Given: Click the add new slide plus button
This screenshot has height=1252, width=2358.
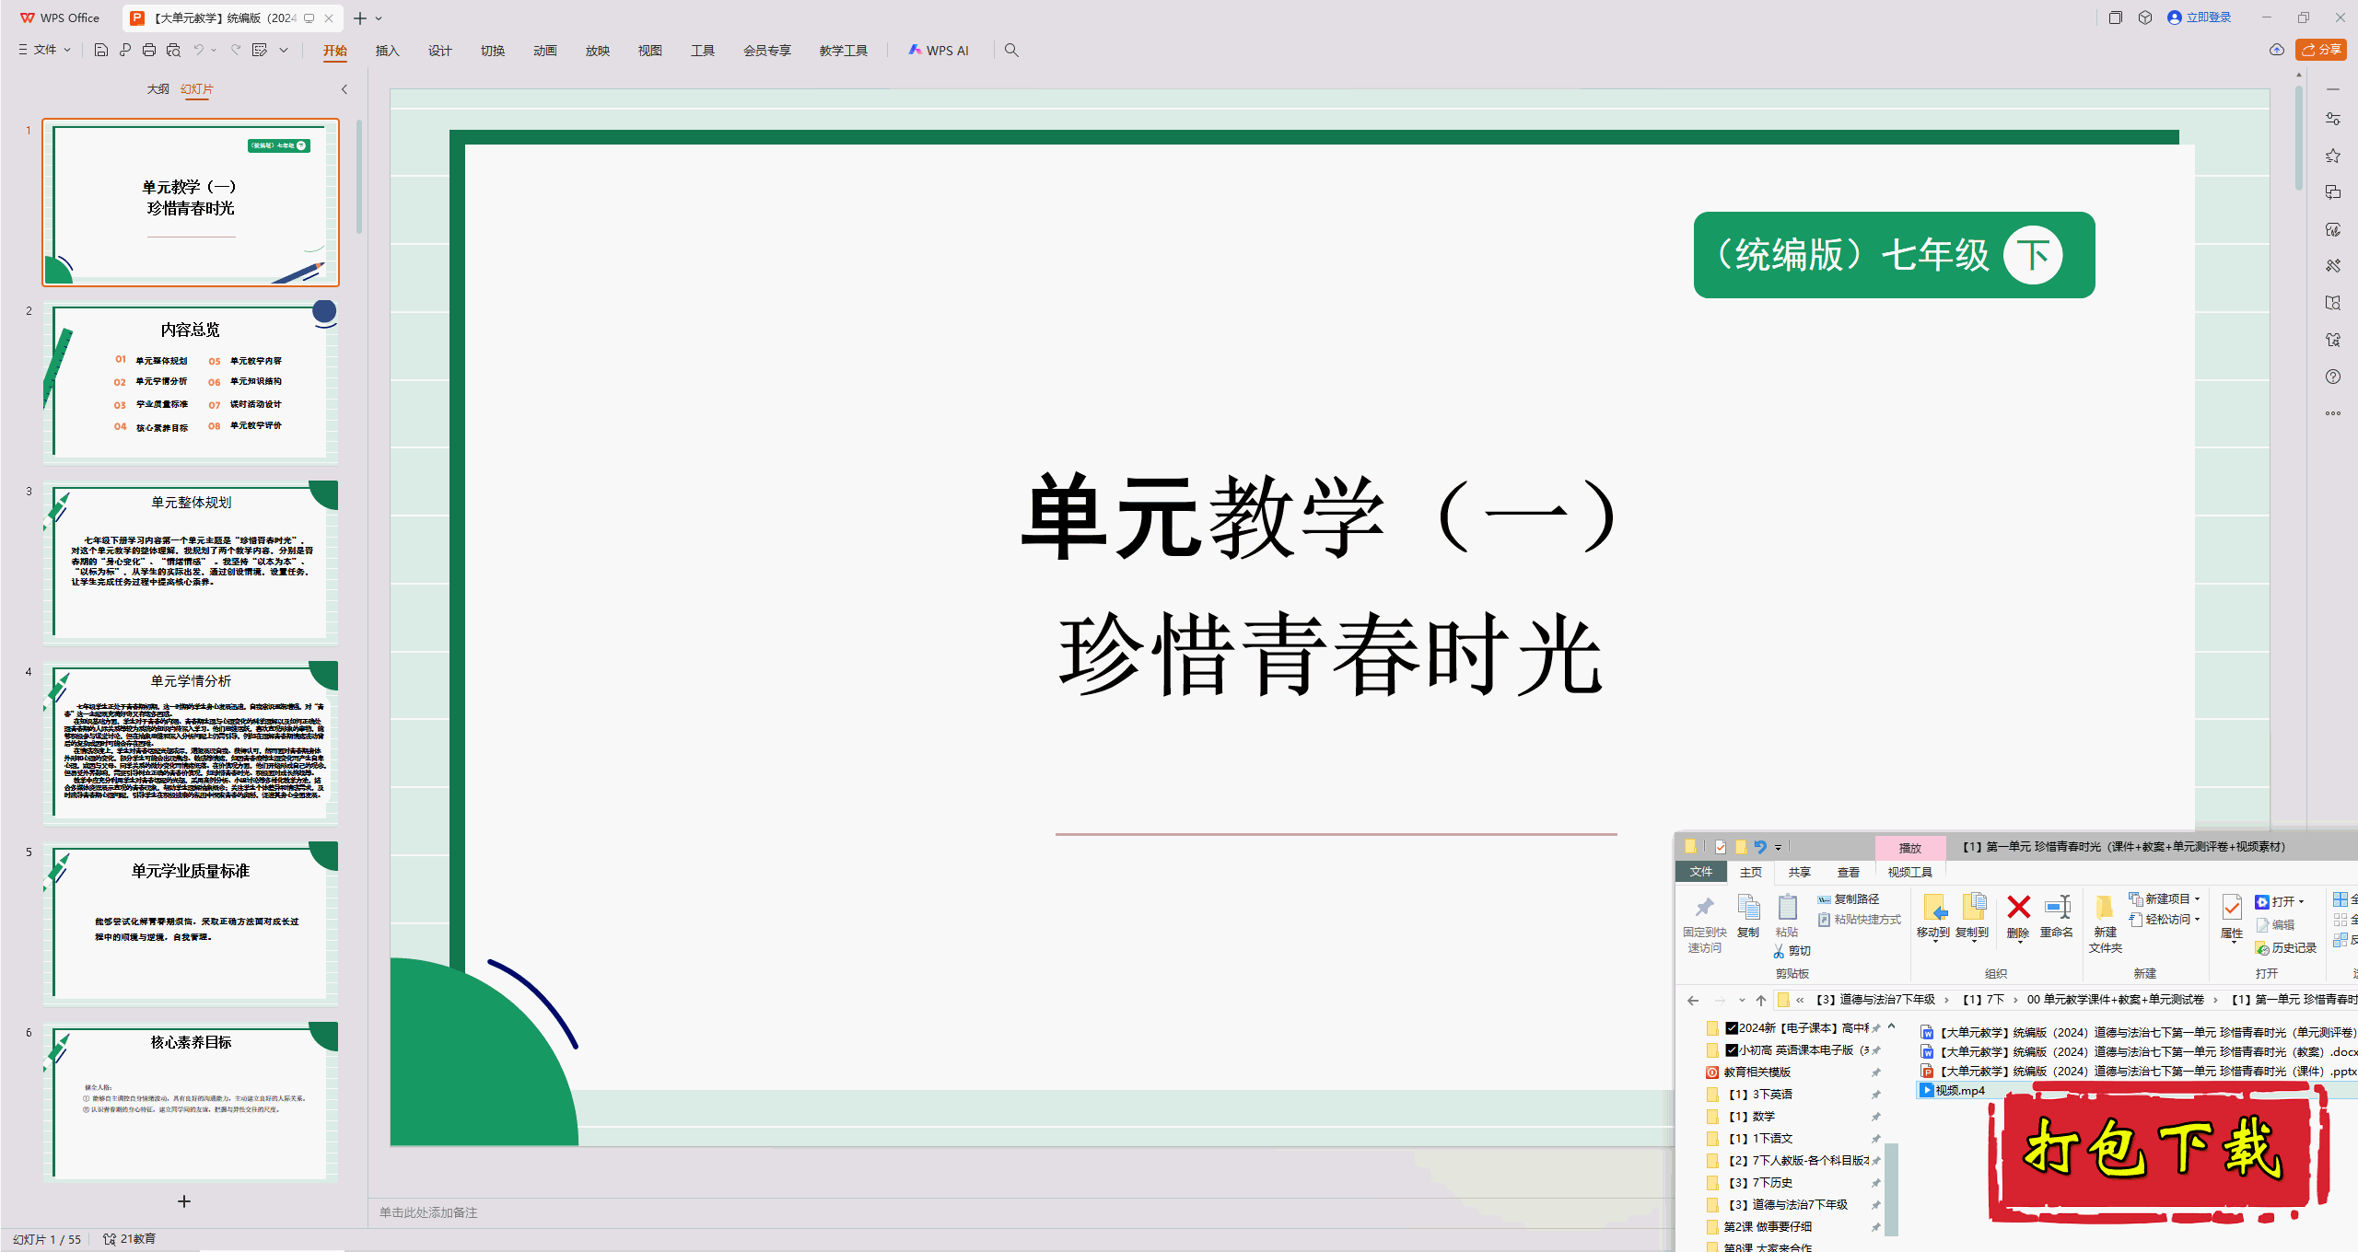Looking at the screenshot, I should pyautogui.click(x=184, y=1201).
